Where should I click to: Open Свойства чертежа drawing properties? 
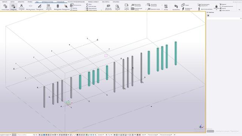(118, 7)
